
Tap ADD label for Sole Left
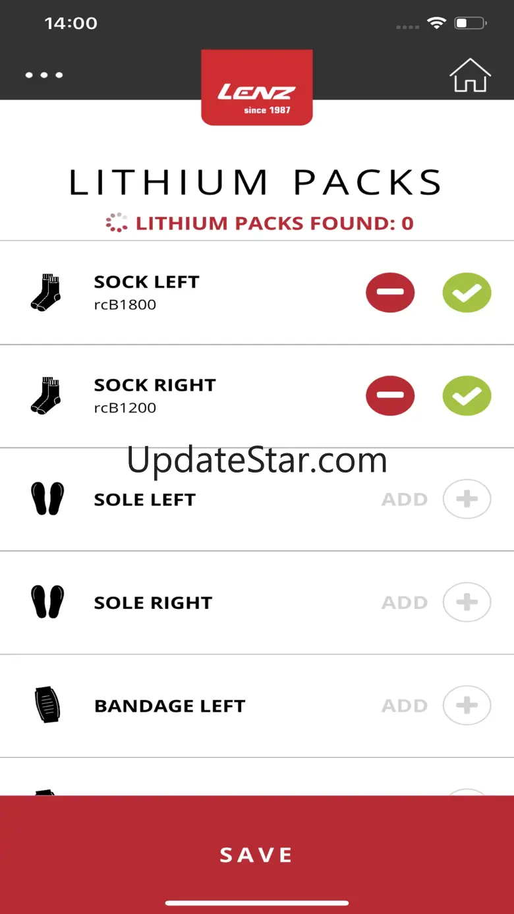coord(405,500)
